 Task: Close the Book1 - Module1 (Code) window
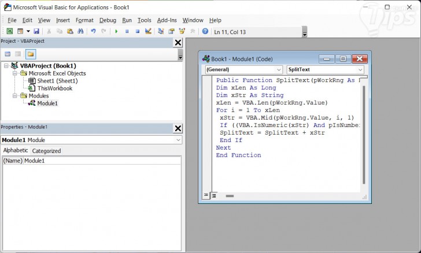click(360, 59)
